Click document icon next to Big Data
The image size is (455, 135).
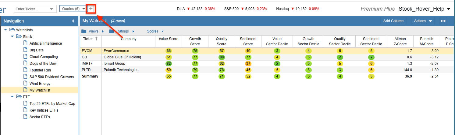(26, 50)
